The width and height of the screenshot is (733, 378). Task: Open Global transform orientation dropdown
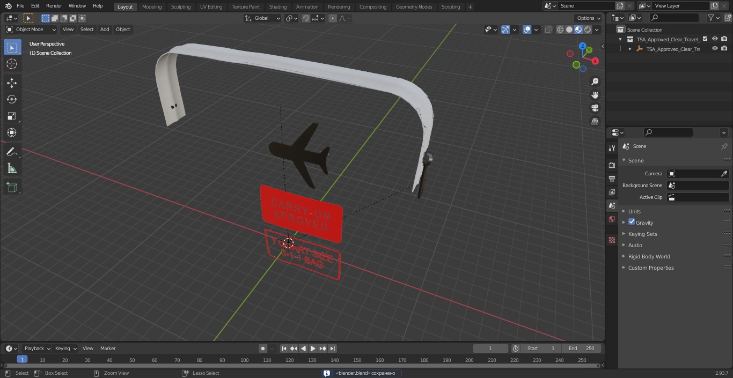[263, 18]
